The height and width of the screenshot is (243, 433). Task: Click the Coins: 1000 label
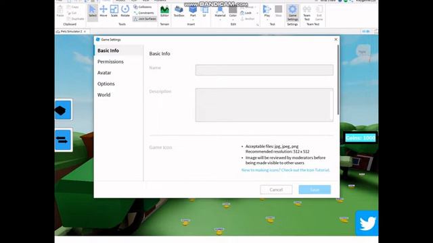pyautogui.click(x=361, y=138)
